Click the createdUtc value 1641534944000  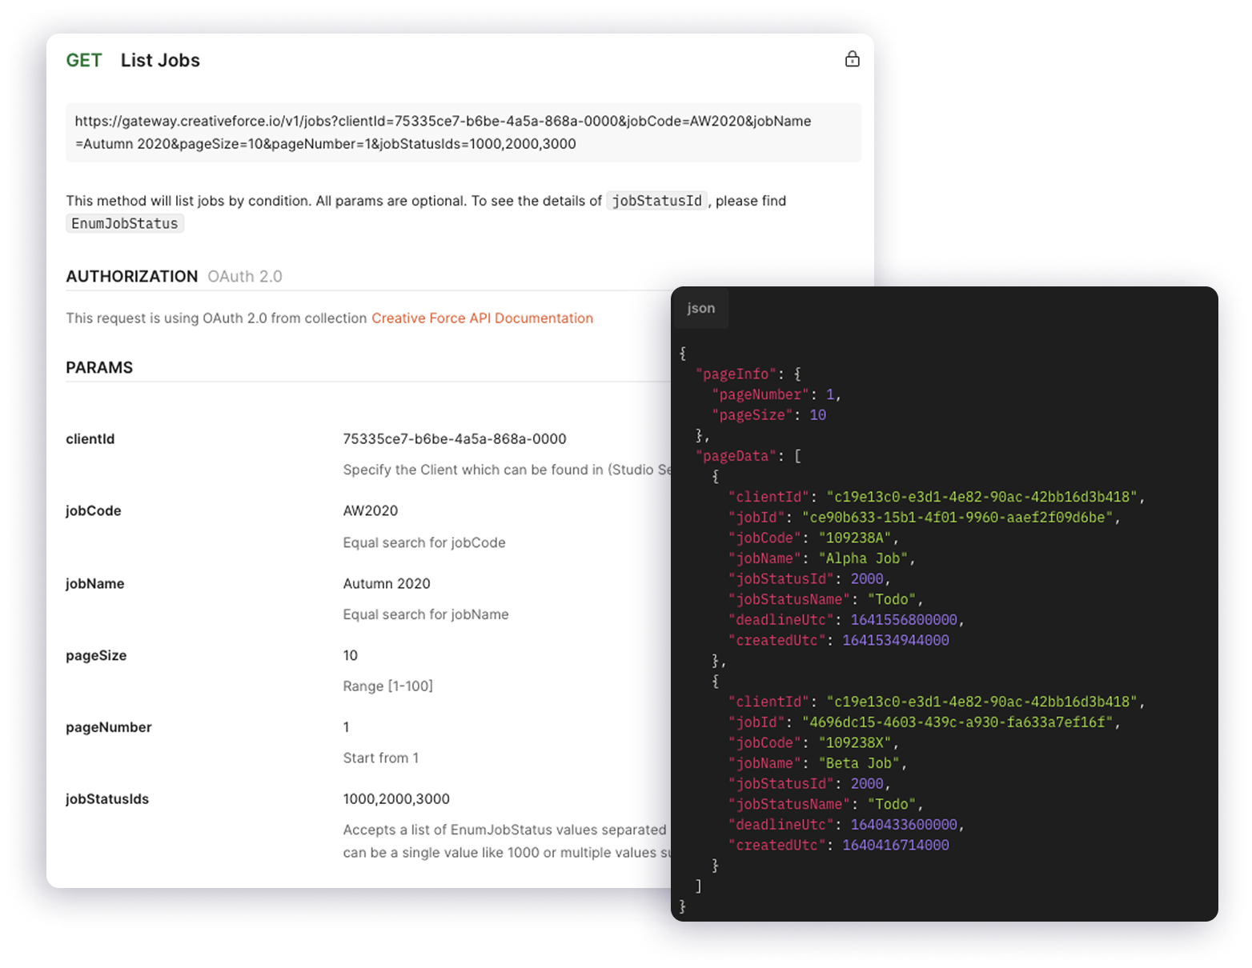(896, 641)
